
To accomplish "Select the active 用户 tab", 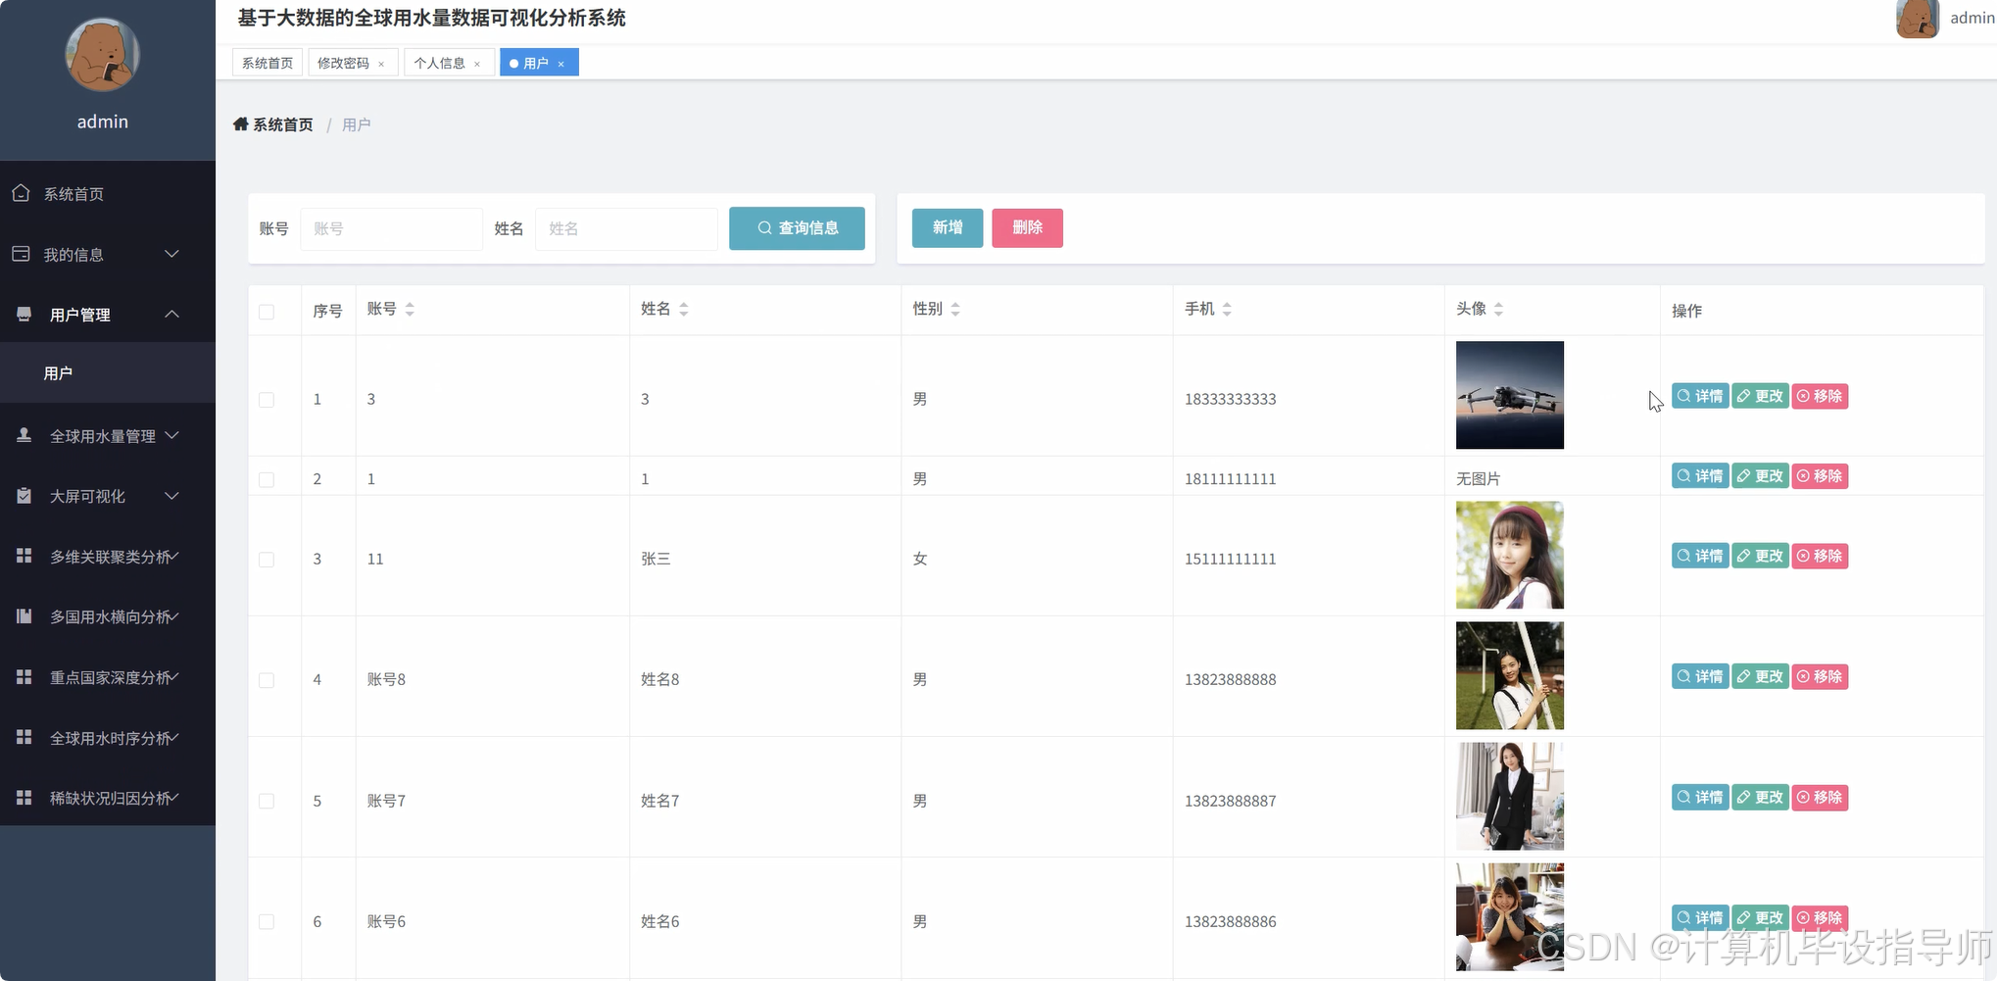I will pos(539,63).
